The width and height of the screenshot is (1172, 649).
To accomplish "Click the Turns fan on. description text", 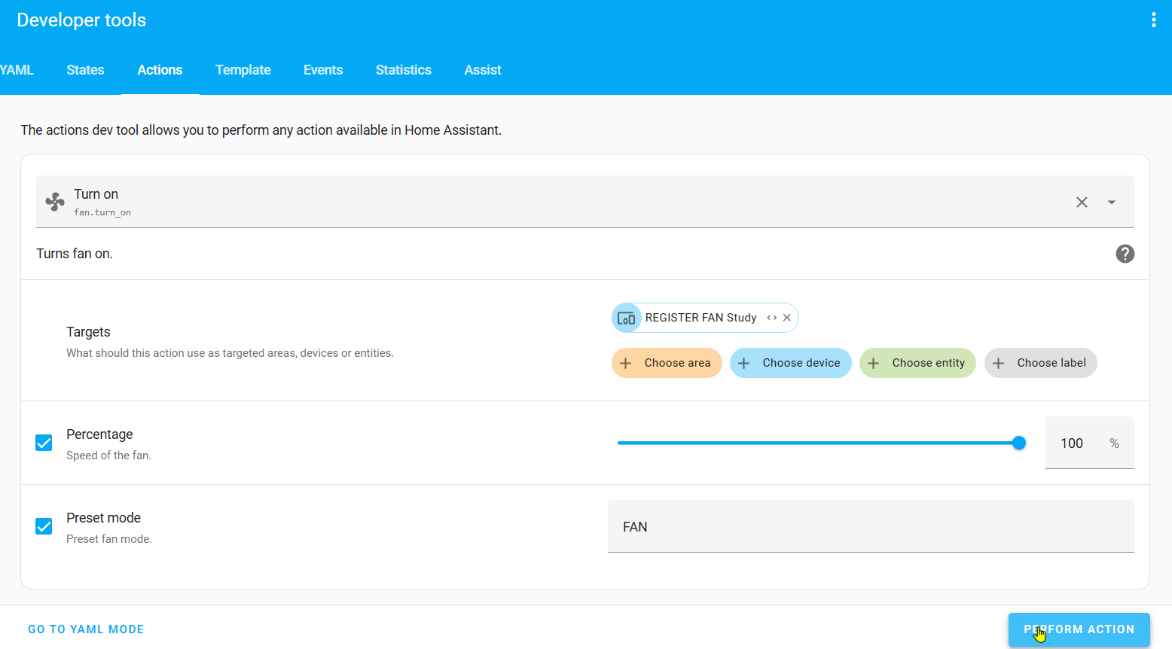I will [75, 254].
